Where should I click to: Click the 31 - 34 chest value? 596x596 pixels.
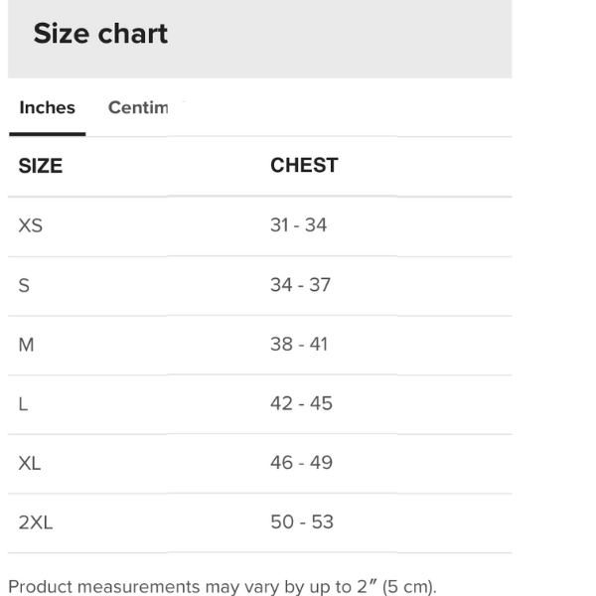(298, 225)
